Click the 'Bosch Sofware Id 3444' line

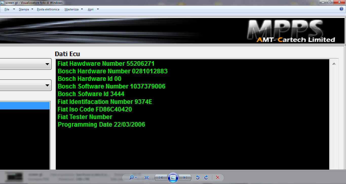click(x=91, y=94)
